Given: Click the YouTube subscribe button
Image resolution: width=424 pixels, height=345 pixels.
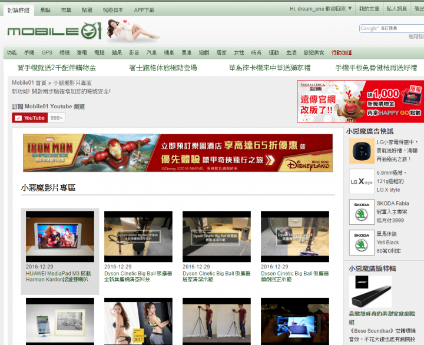Looking at the screenshot, I should click(x=30, y=118).
